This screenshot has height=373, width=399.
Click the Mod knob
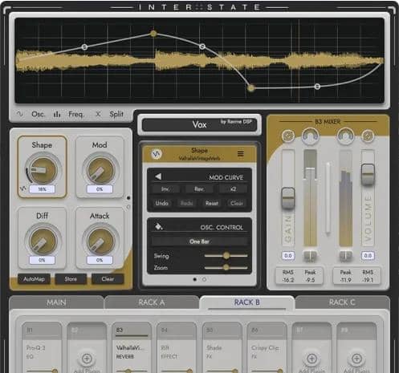click(x=100, y=170)
